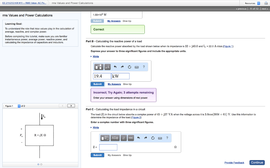Click the redo arrow in Part C toolbar

146,138
